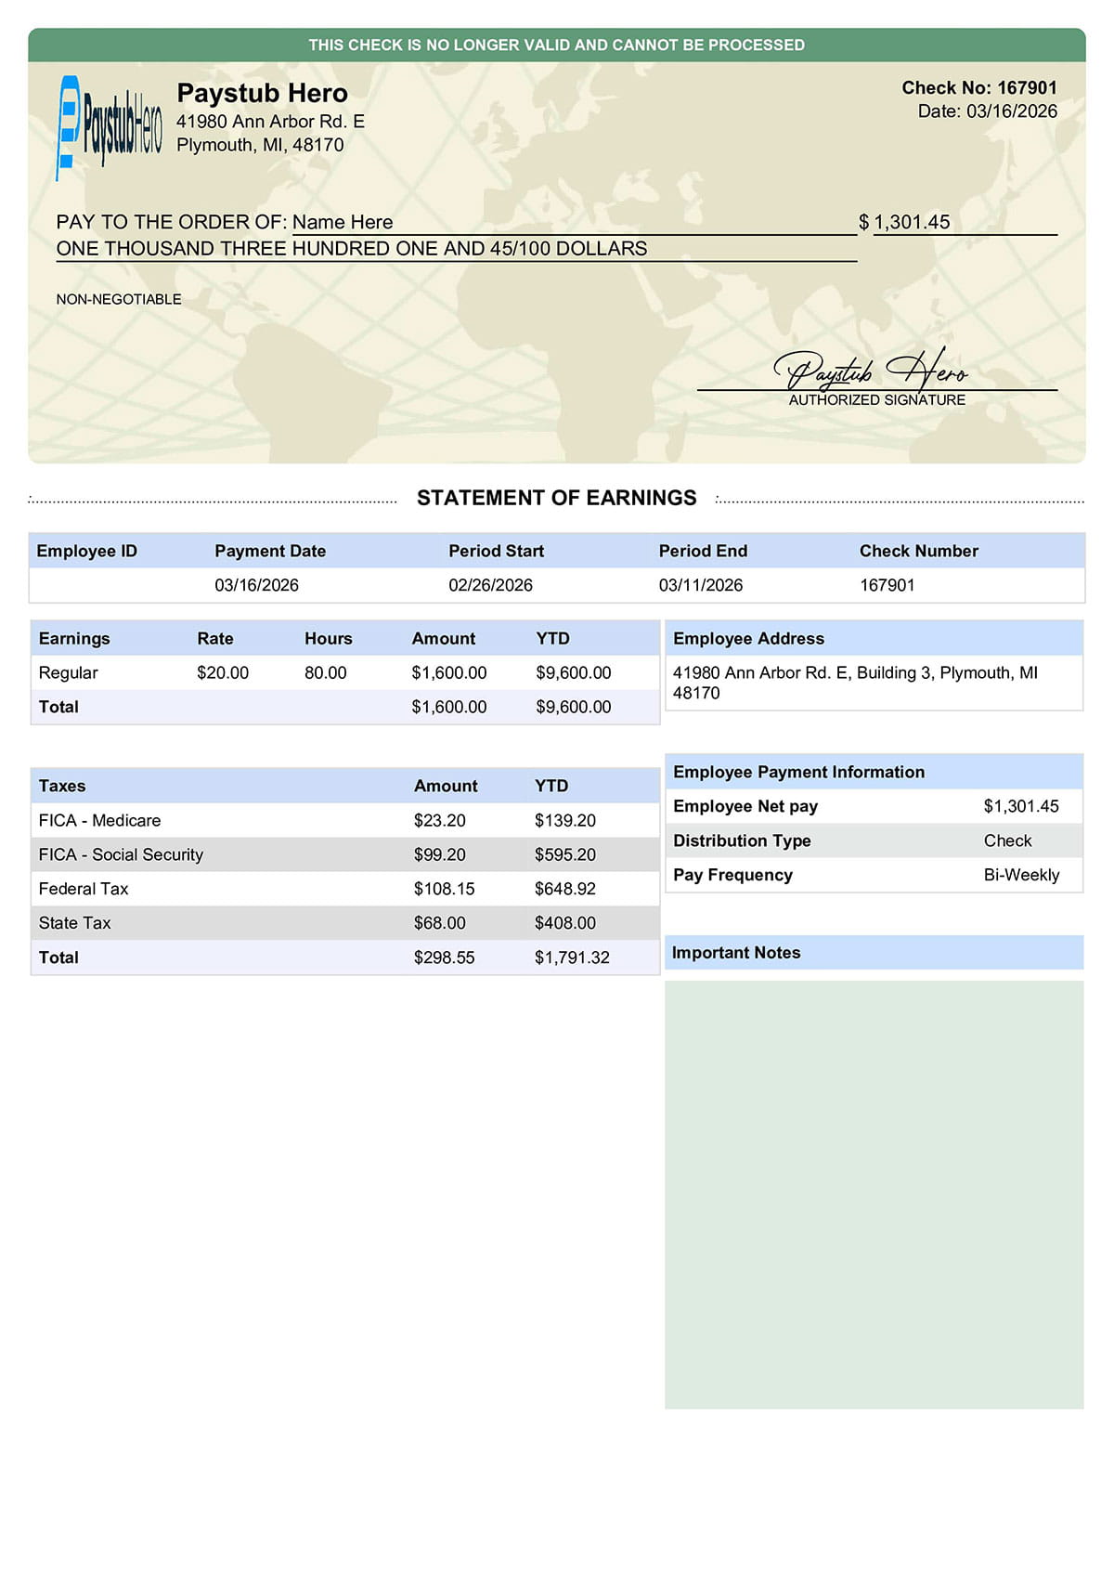Click the 'Pay Frequency' label
Image resolution: width=1114 pixels, height=1576 pixels.
[732, 875]
